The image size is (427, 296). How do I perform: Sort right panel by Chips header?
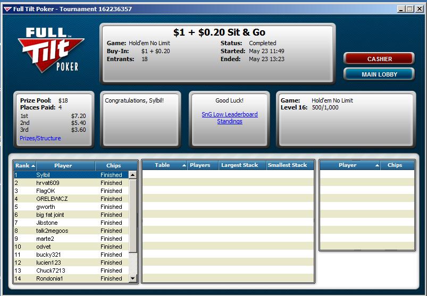point(397,165)
